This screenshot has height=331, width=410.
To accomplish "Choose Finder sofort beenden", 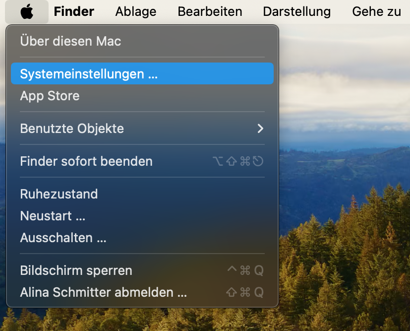I will coord(86,161).
